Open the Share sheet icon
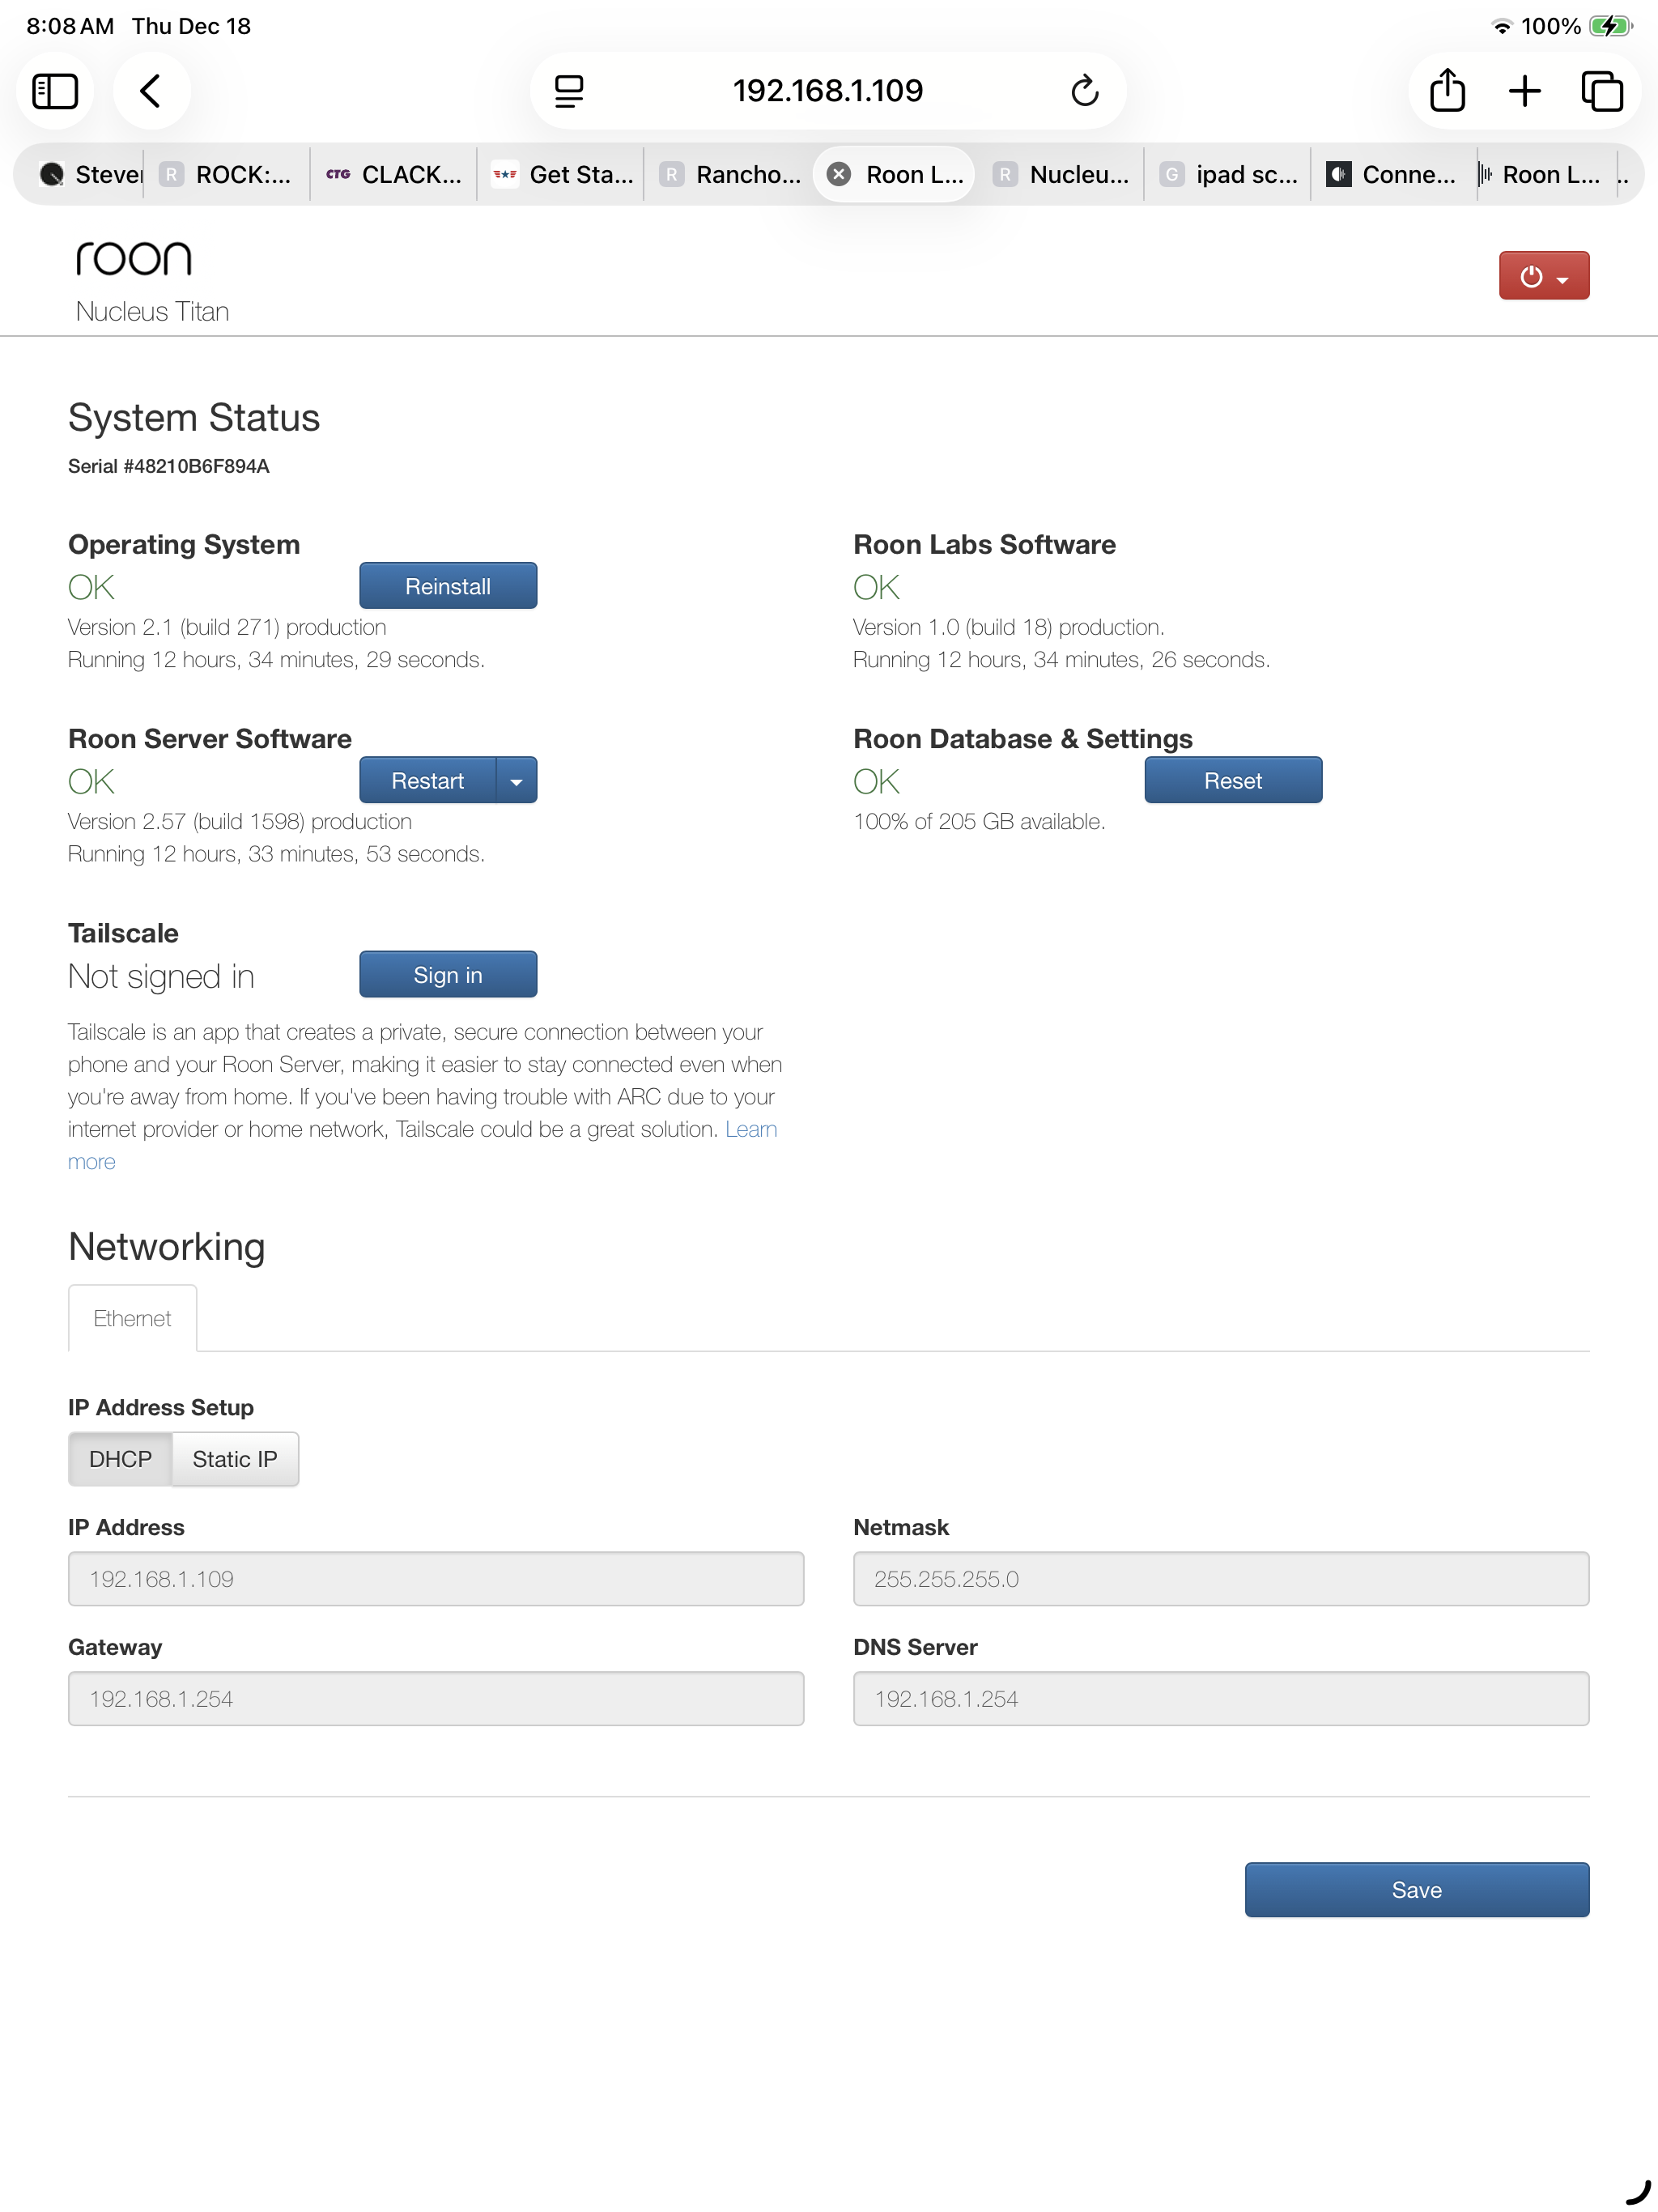Screen dimensions: 1658x2212 click(x=1446, y=91)
